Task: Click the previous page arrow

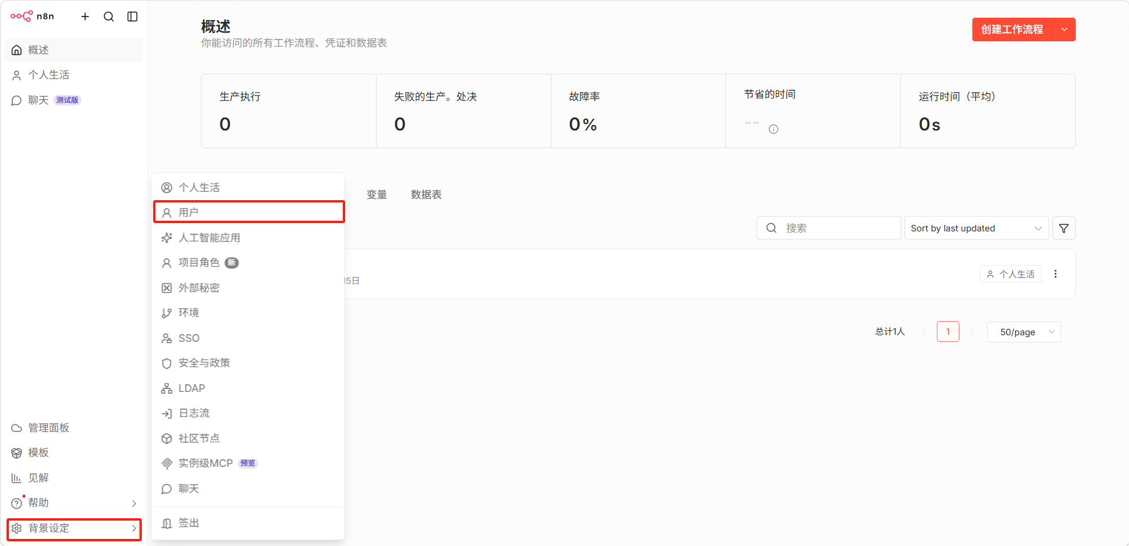Action: [924, 332]
